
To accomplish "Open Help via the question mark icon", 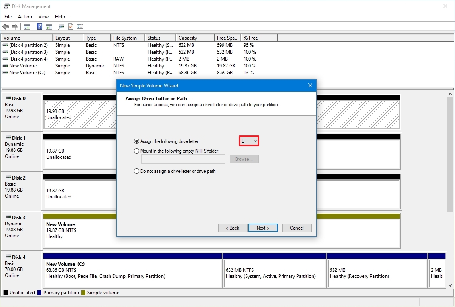I will (39, 26).
